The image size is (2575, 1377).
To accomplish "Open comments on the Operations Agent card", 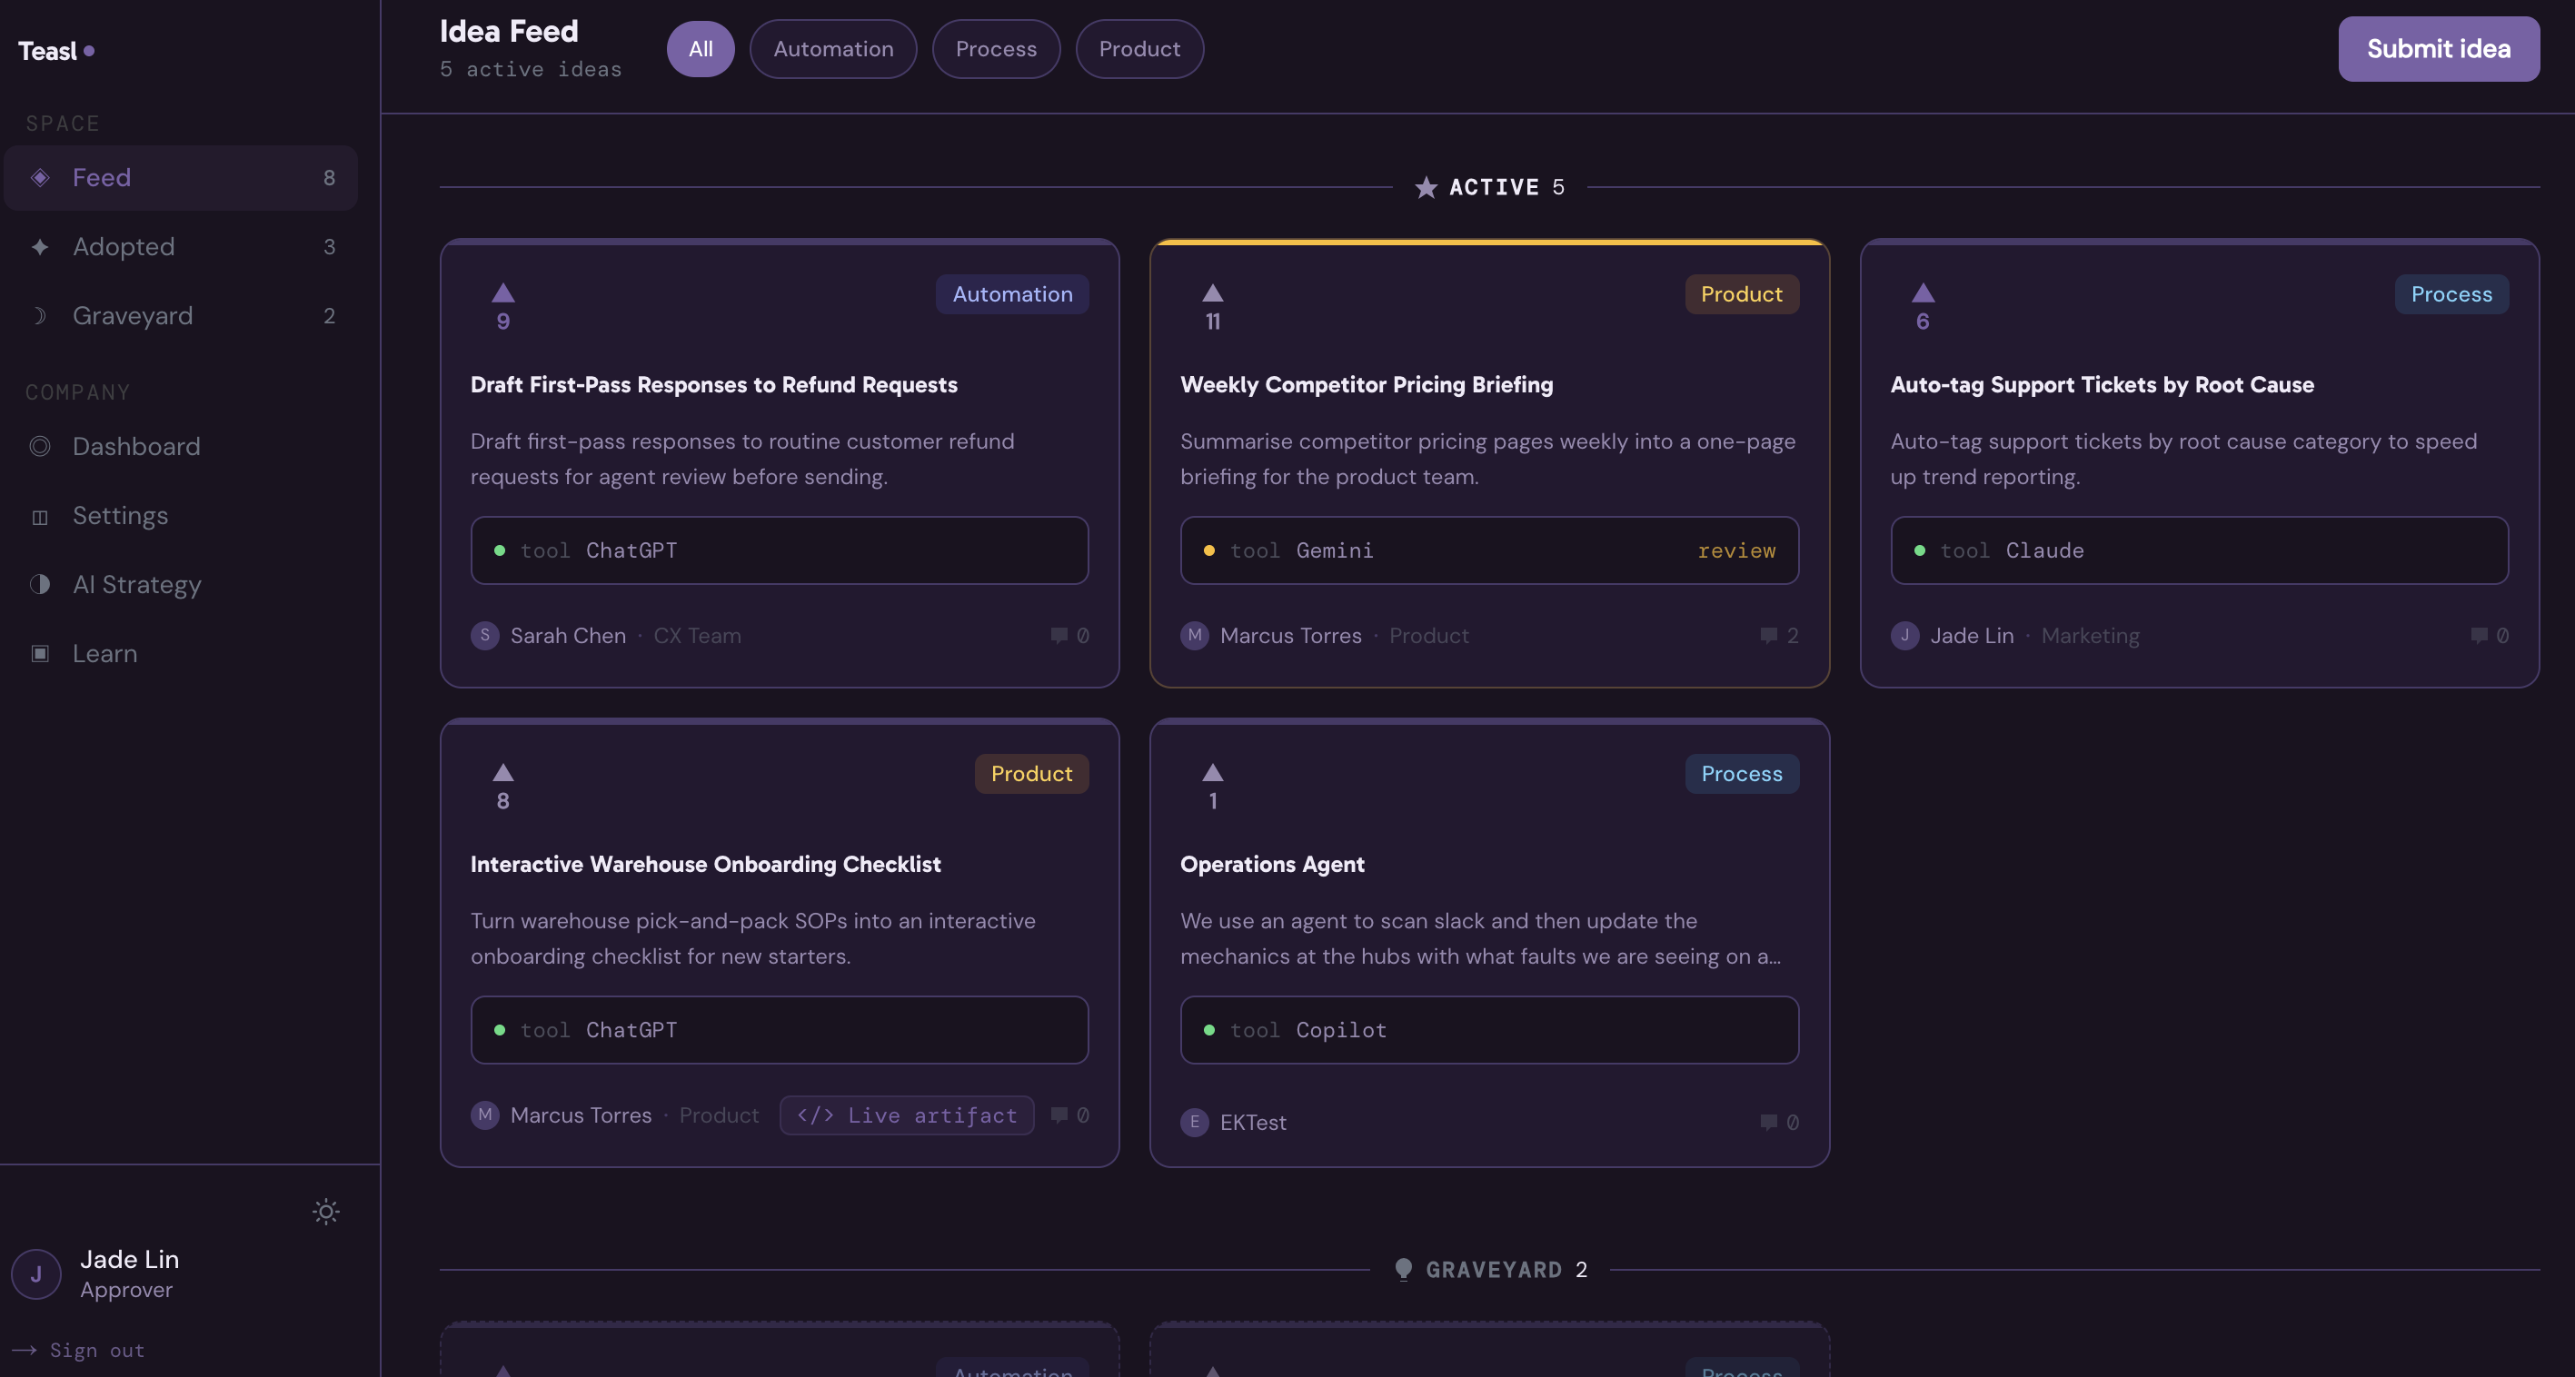I will [x=1779, y=1122].
